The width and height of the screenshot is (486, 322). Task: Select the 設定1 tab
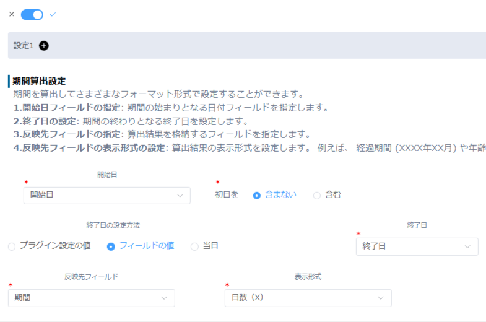point(24,46)
